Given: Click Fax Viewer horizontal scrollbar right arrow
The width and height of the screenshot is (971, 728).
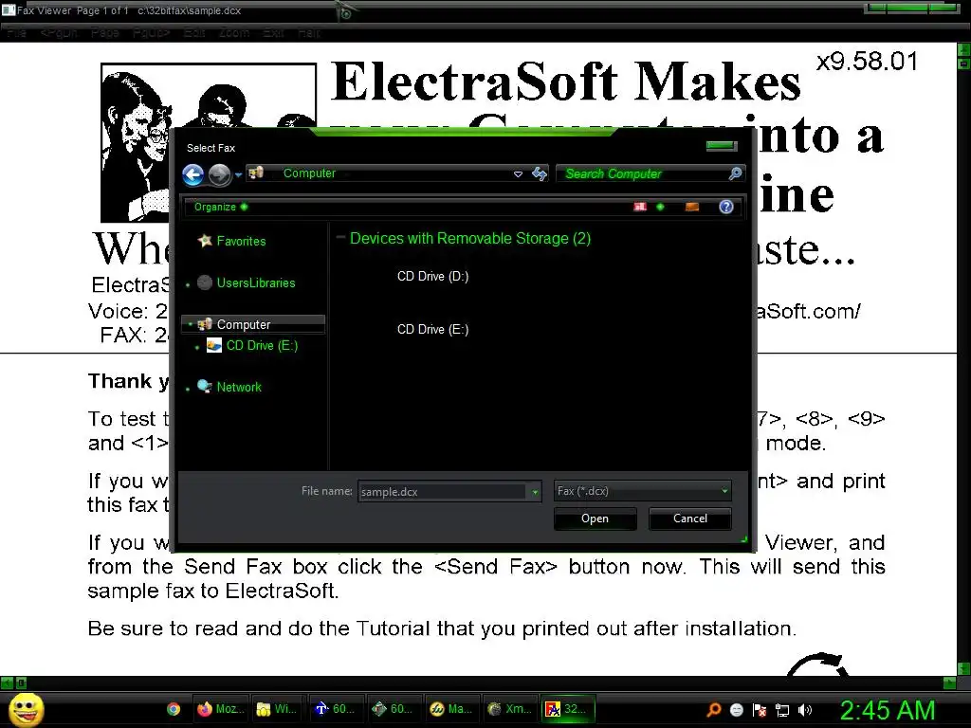Looking at the screenshot, I should 950,682.
